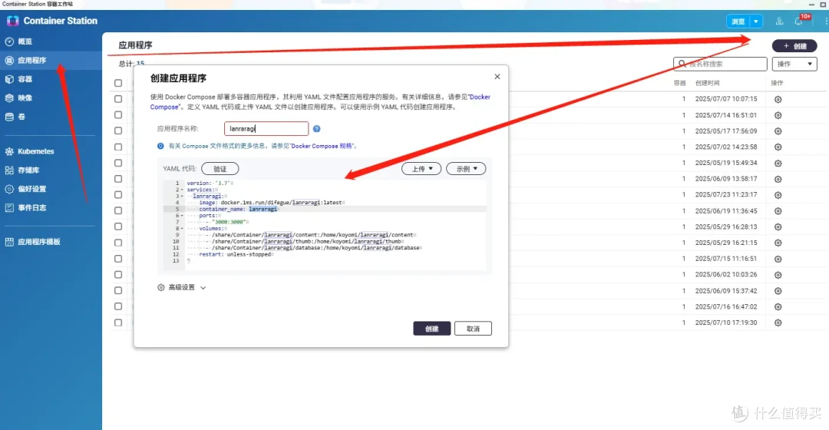
Task: Collapse the ports fold arrow at line 6
Action: coord(183,215)
